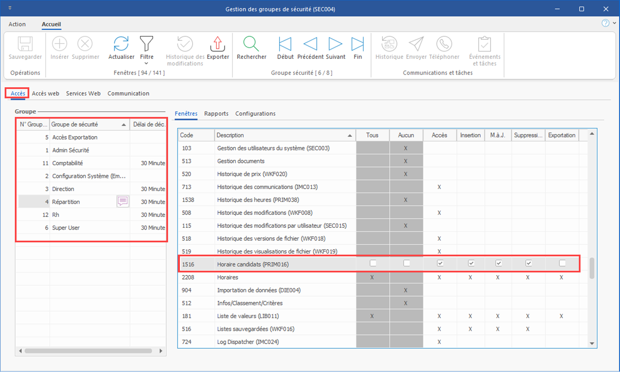This screenshot has width=620, height=372.
Task: Open the ribbon quick access dropdown
Action: pos(10,8)
